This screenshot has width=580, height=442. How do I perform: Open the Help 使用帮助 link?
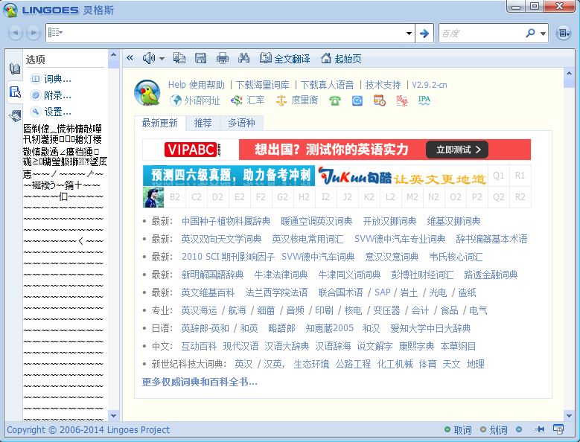click(x=197, y=85)
